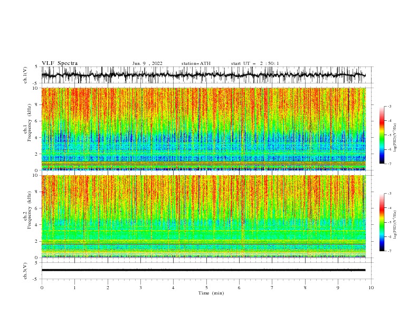Click the time axis tick label "6"
The width and height of the screenshot is (418, 323).
239,288
